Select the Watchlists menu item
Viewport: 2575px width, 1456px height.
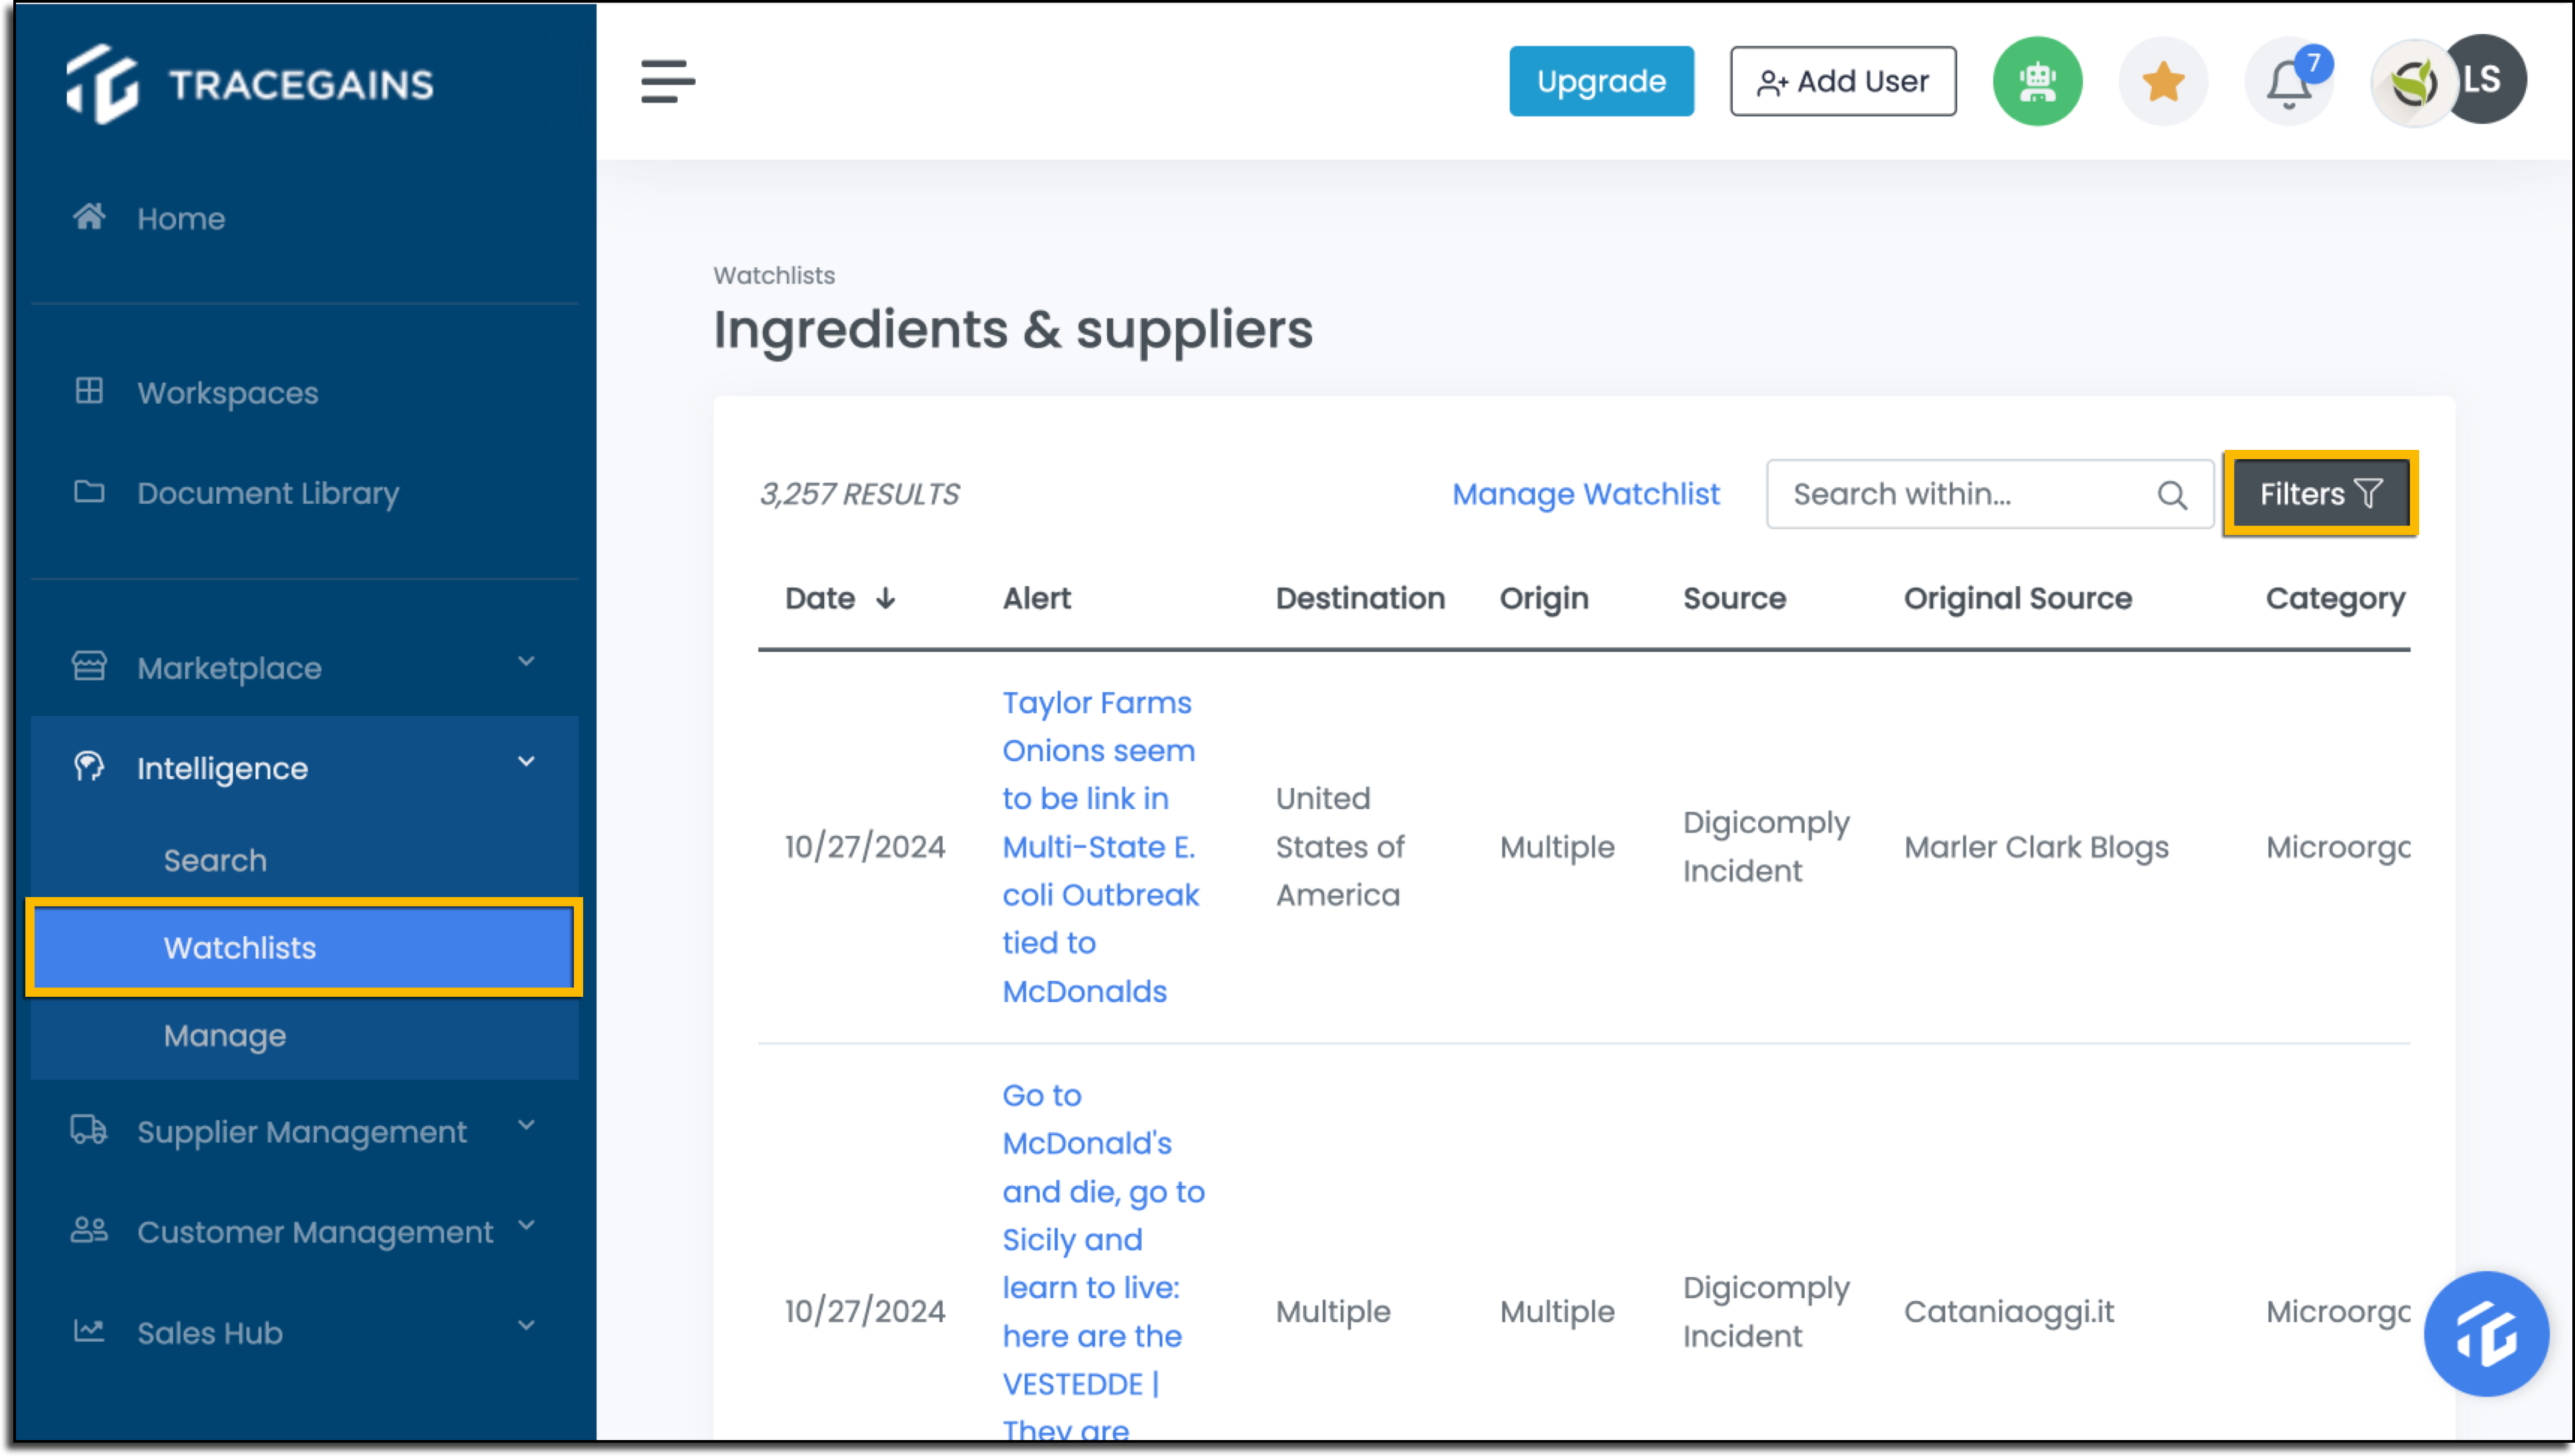click(x=304, y=947)
